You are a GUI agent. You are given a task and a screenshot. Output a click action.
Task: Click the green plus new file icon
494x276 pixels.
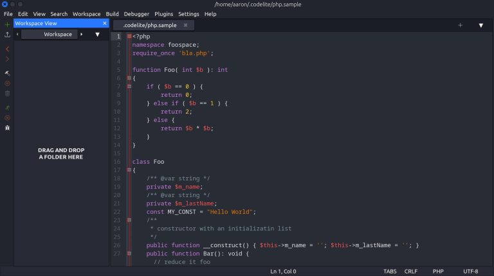click(x=7, y=24)
